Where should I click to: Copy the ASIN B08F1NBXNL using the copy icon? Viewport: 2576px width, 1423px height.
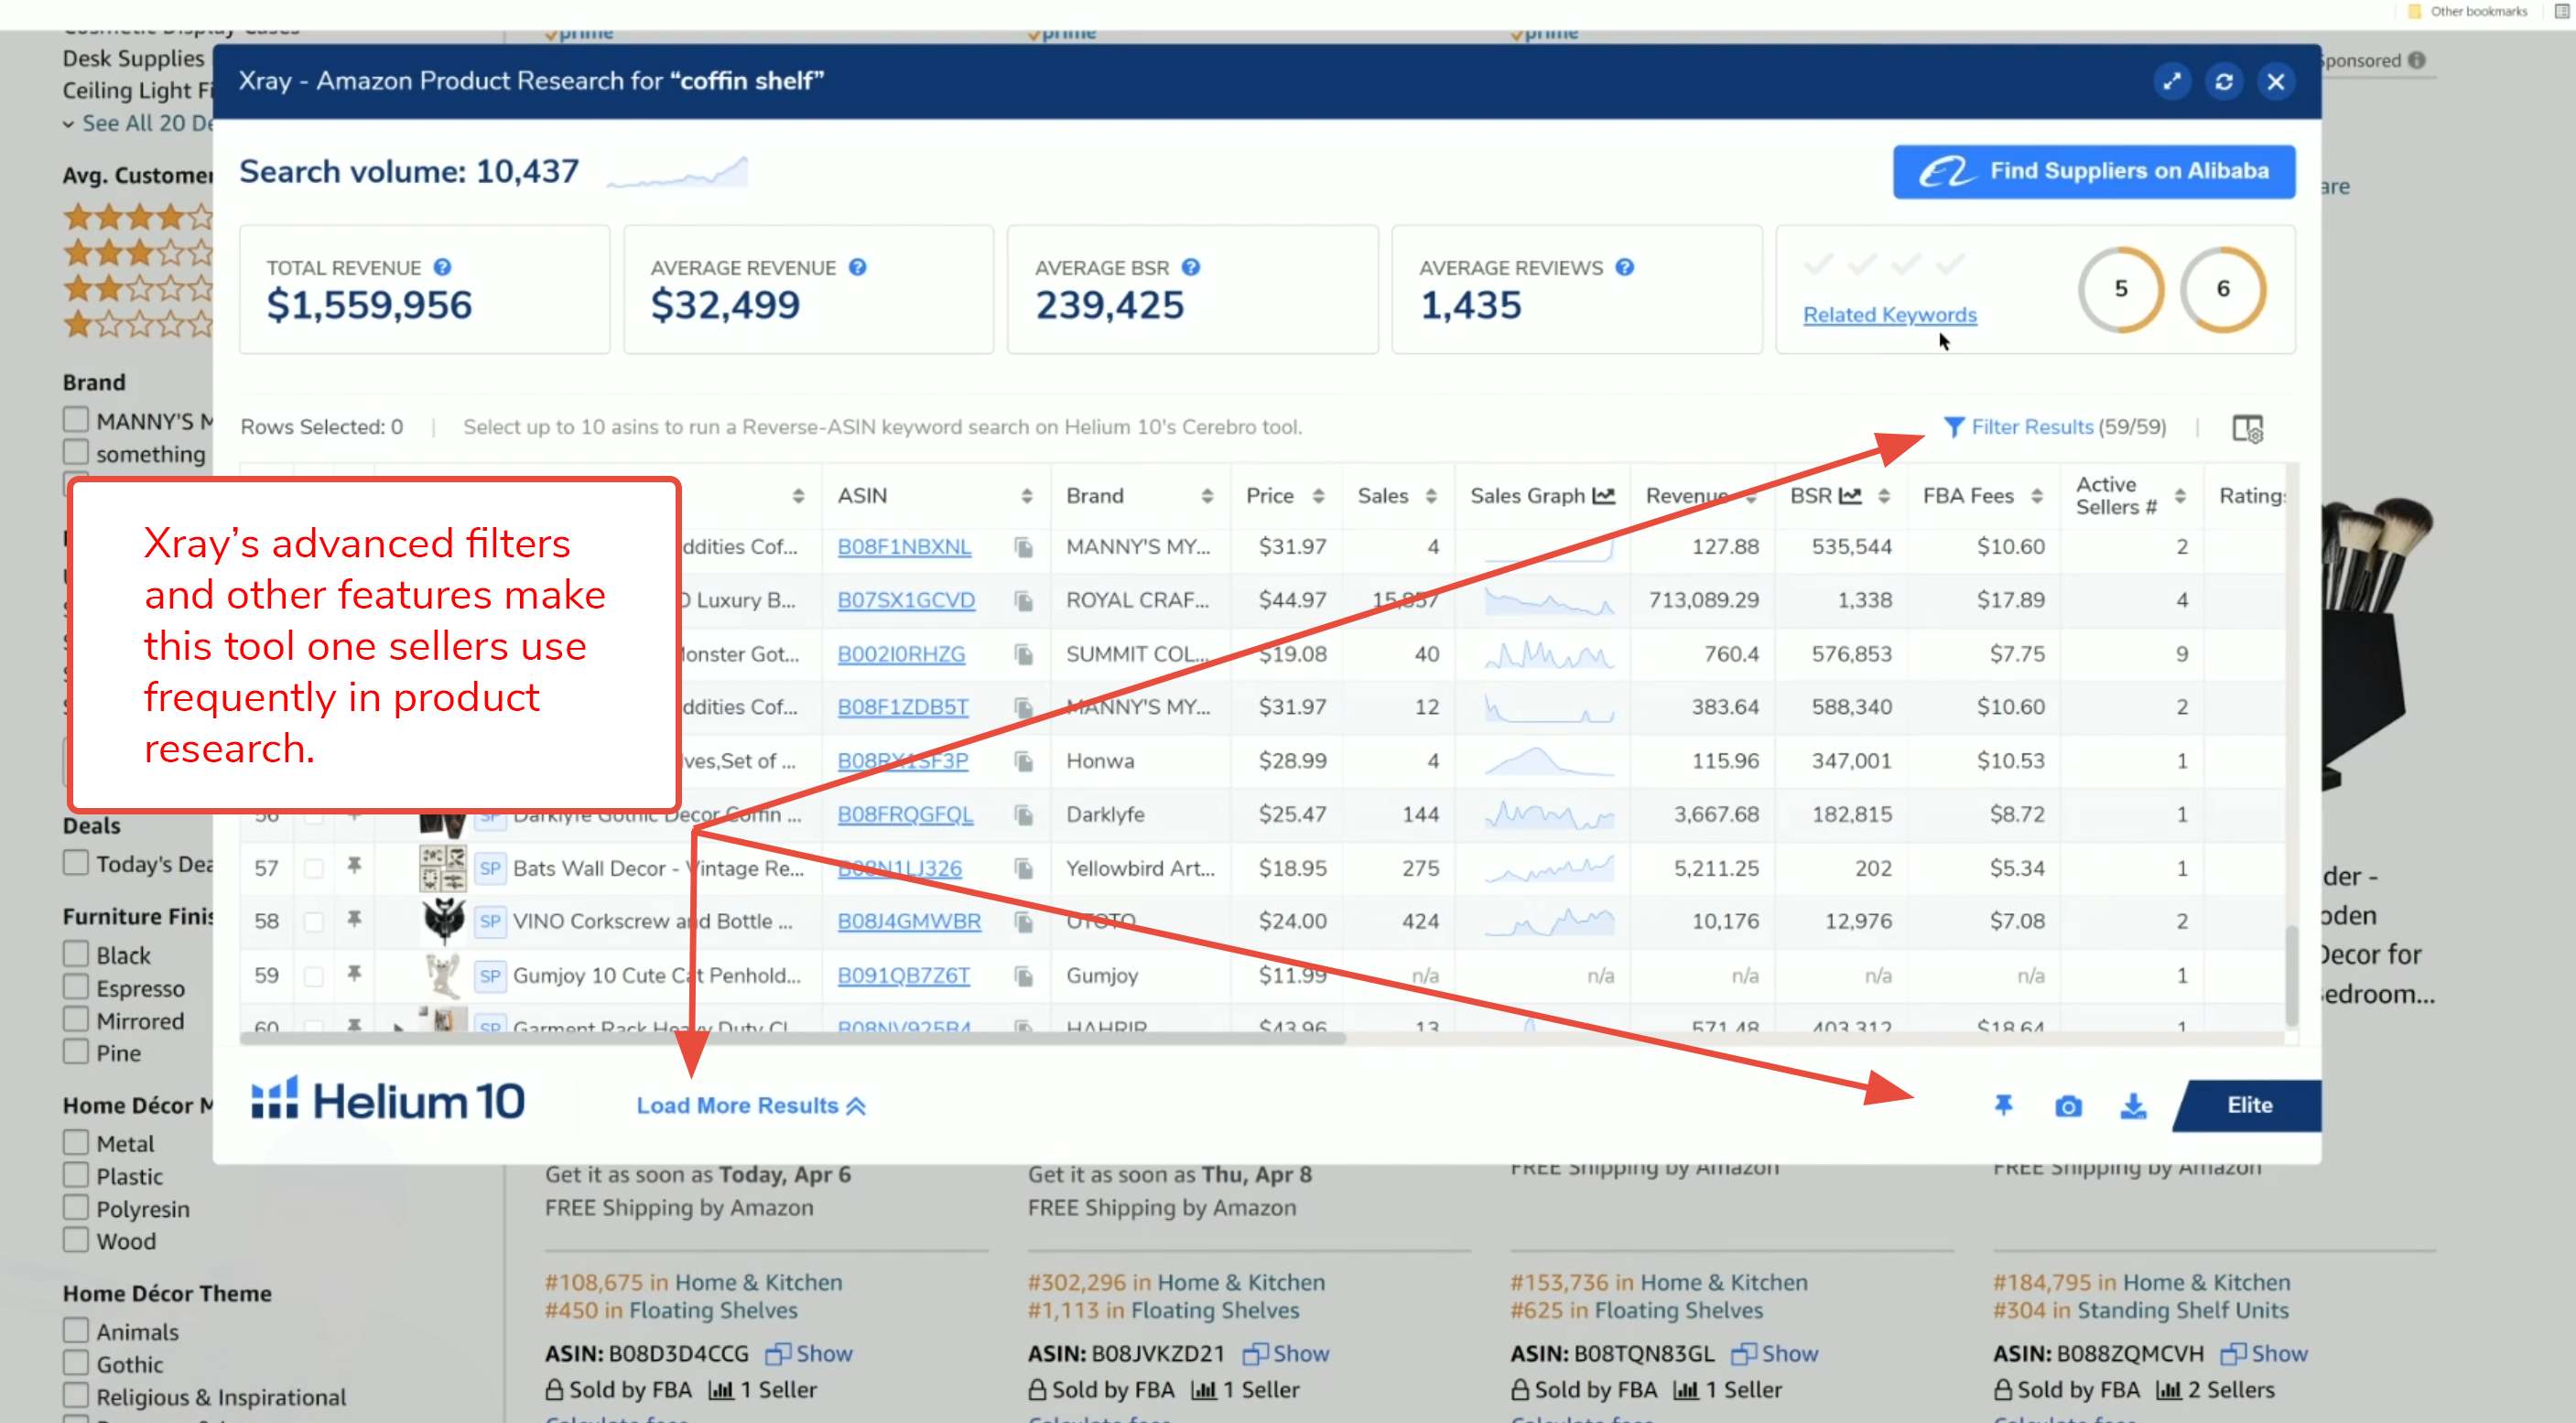click(x=1023, y=547)
